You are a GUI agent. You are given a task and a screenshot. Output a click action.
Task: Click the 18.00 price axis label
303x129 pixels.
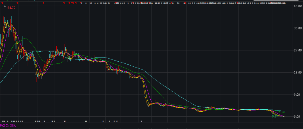pyautogui.click(x=297, y=72)
